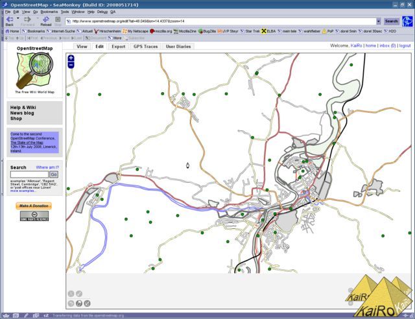This screenshot has width=415, height=319.
Task: Click the Stop loading button
Action: coord(58,21)
